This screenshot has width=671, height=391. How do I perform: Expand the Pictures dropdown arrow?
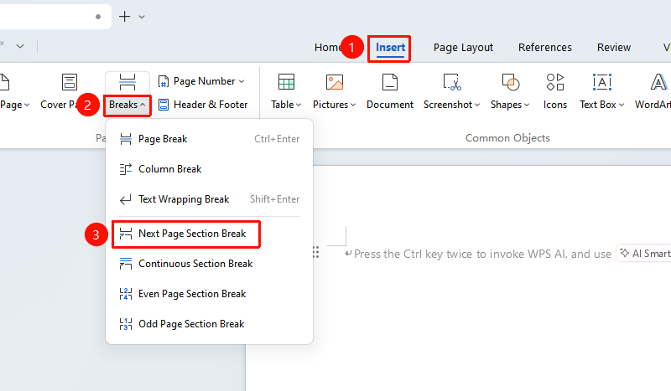coord(353,105)
